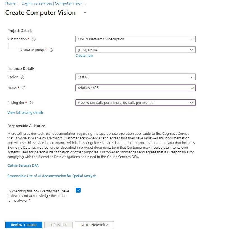Expand the Region dropdown showing East US
Viewport: 238px width, 230px height.
point(135,77)
